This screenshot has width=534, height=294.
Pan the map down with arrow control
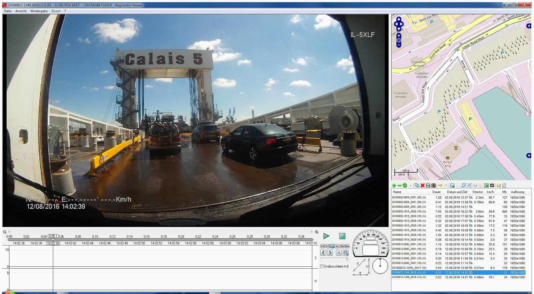(399, 29)
